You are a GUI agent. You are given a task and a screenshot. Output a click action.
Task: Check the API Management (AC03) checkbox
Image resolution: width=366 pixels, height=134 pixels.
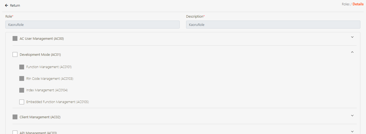[x=15, y=132]
